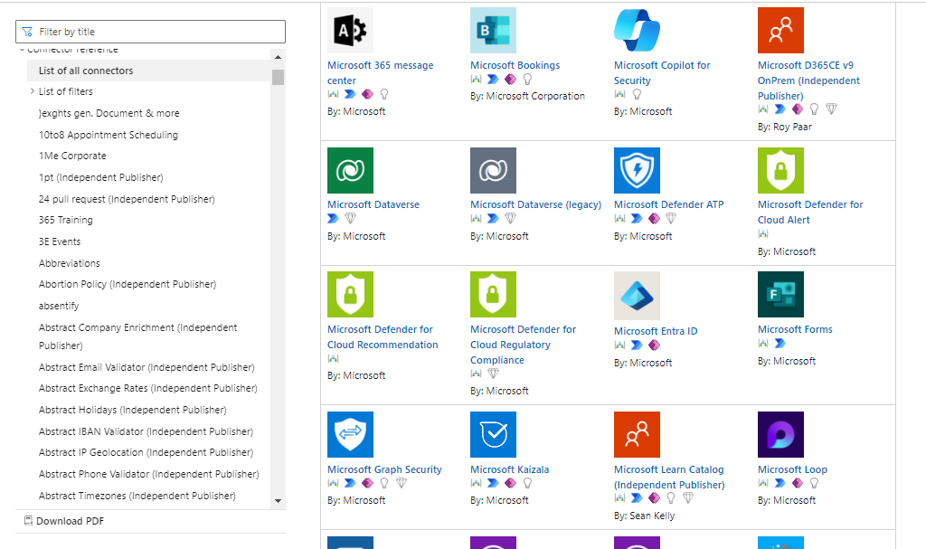Open 24 pull request (Independent Publisher)
This screenshot has height=549, width=926.
tap(127, 199)
